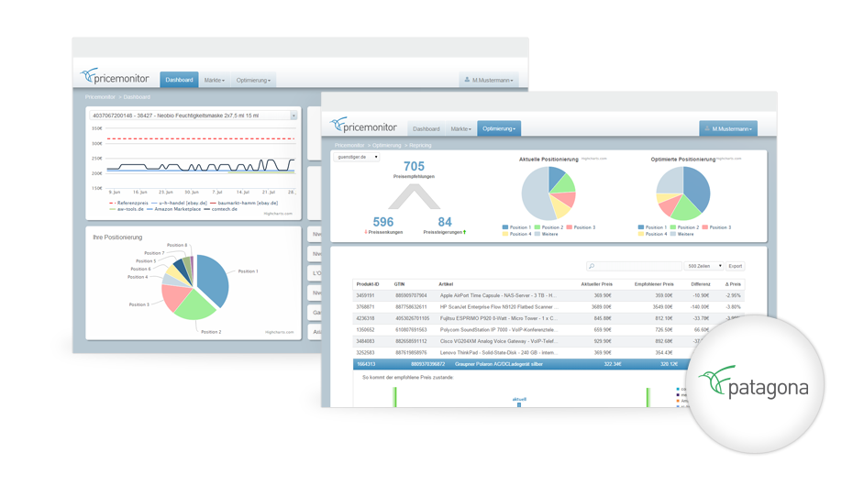Open the guenstiger.de shop dropdown
Screen dimensions: 853x486
356,157
